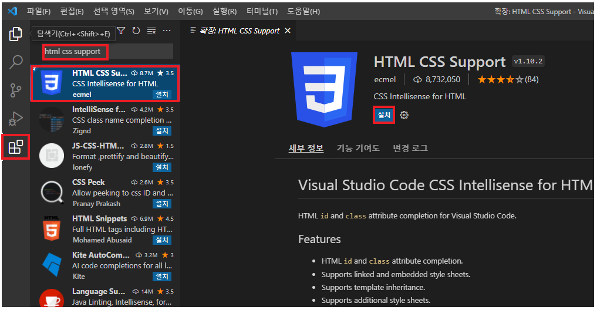Viewport: 597px width, 310px height.
Task: Select the CSS Peek extension title
Action: (88, 183)
